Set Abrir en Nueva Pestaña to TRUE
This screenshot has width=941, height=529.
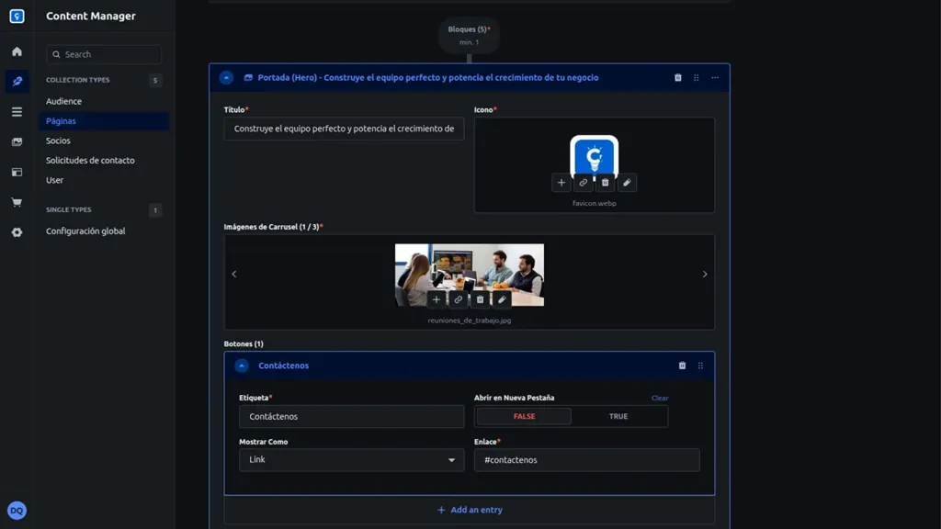pyautogui.click(x=618, y=416)
